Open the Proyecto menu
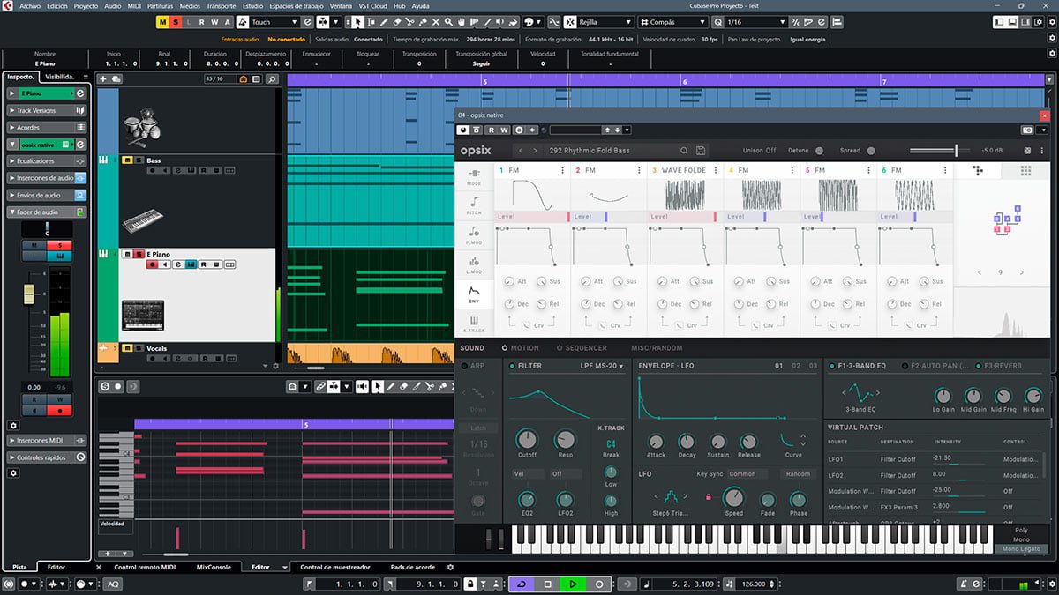The width and height of the screenshot is (1059, 595). [86, 5]
